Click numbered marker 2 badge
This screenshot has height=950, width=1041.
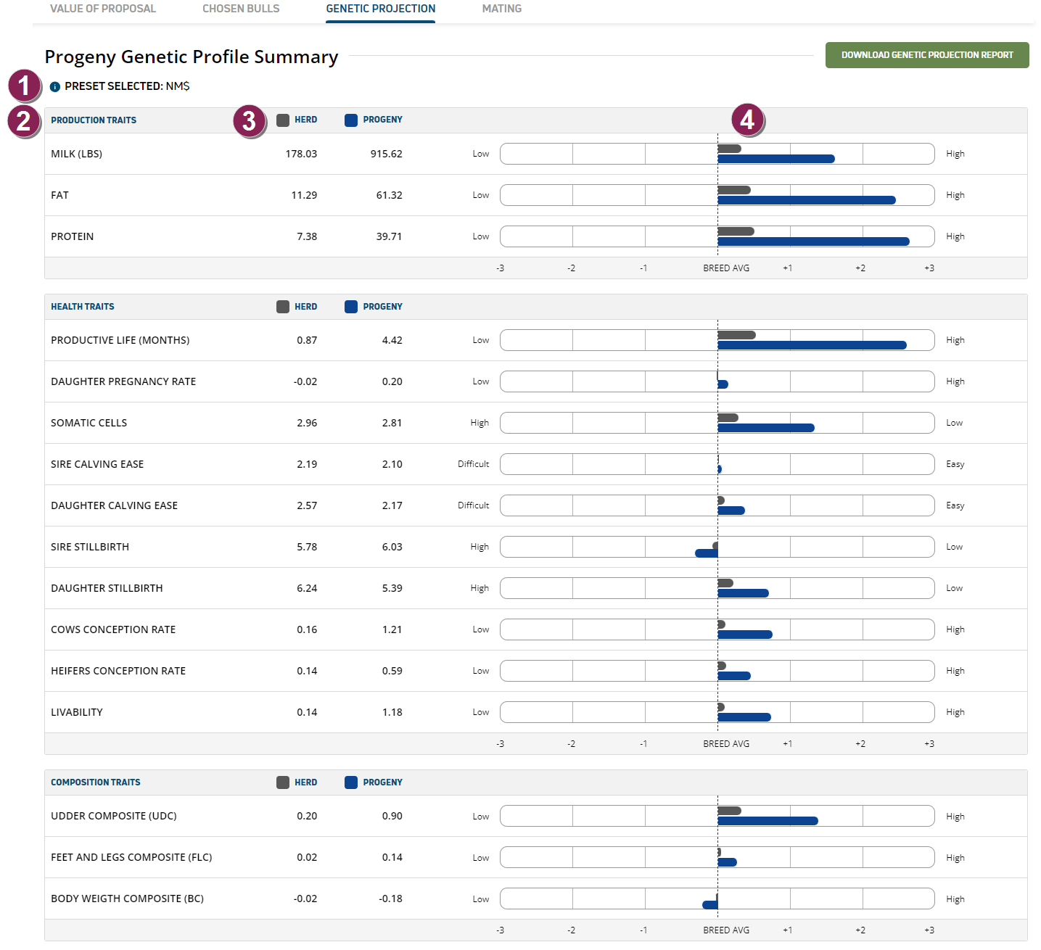tap(24, 121)
